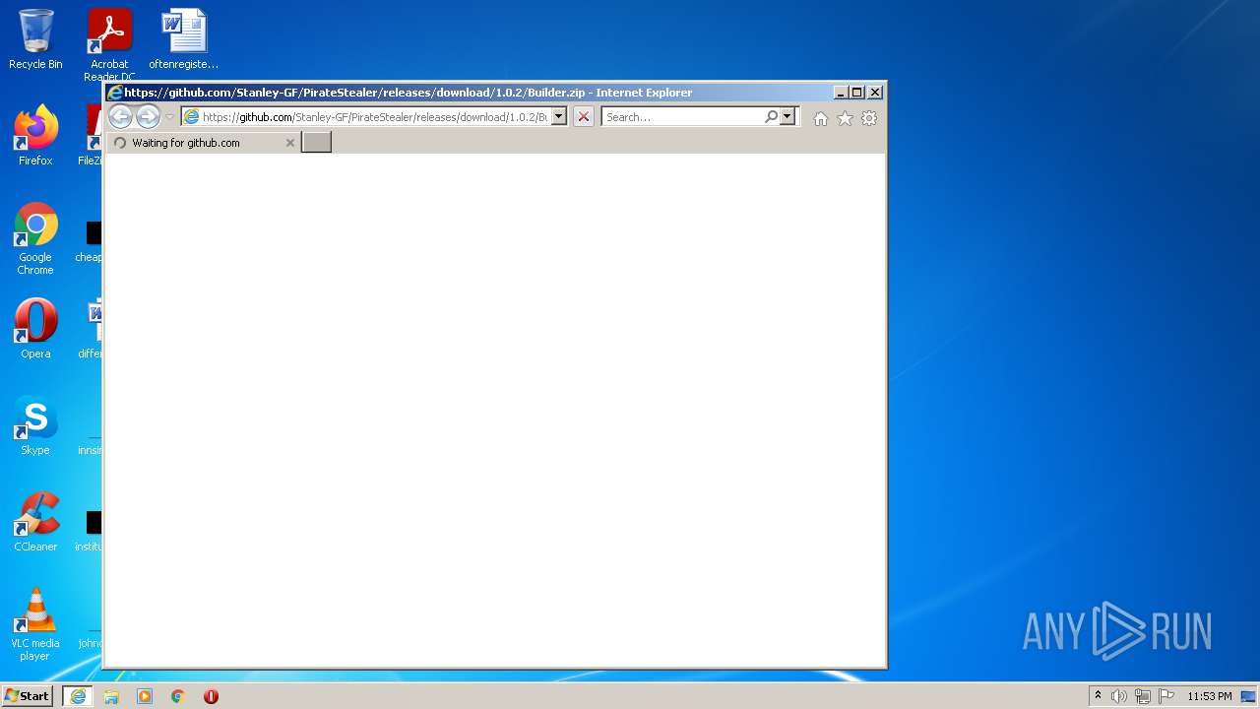Launch VLC media player from desktop

click(x=35, y=624)
